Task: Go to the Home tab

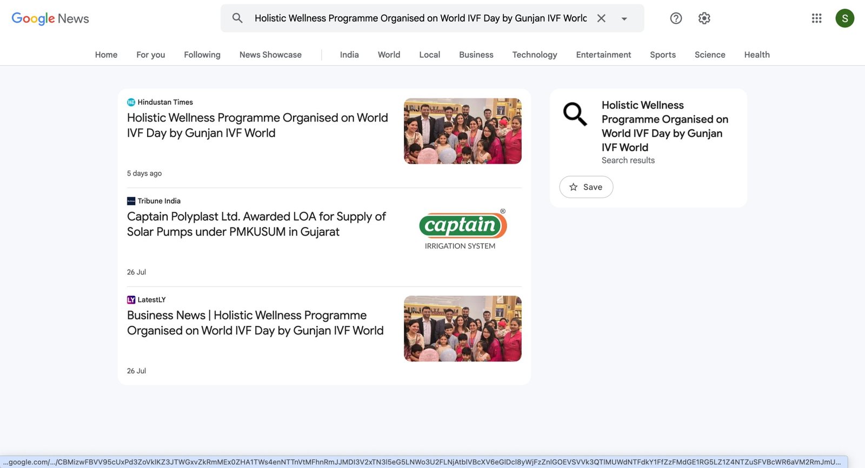Action: 106,55
